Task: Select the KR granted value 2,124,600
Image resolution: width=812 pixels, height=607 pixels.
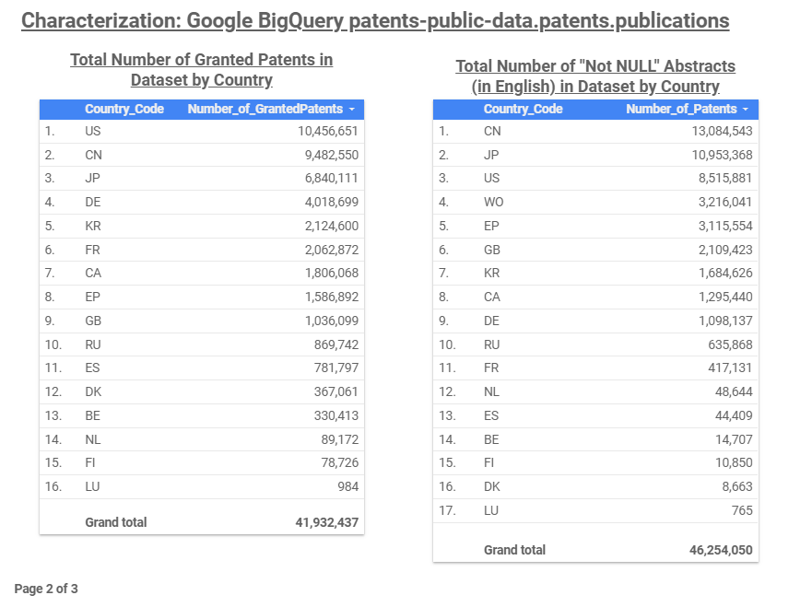Action: tap(332, 226)
